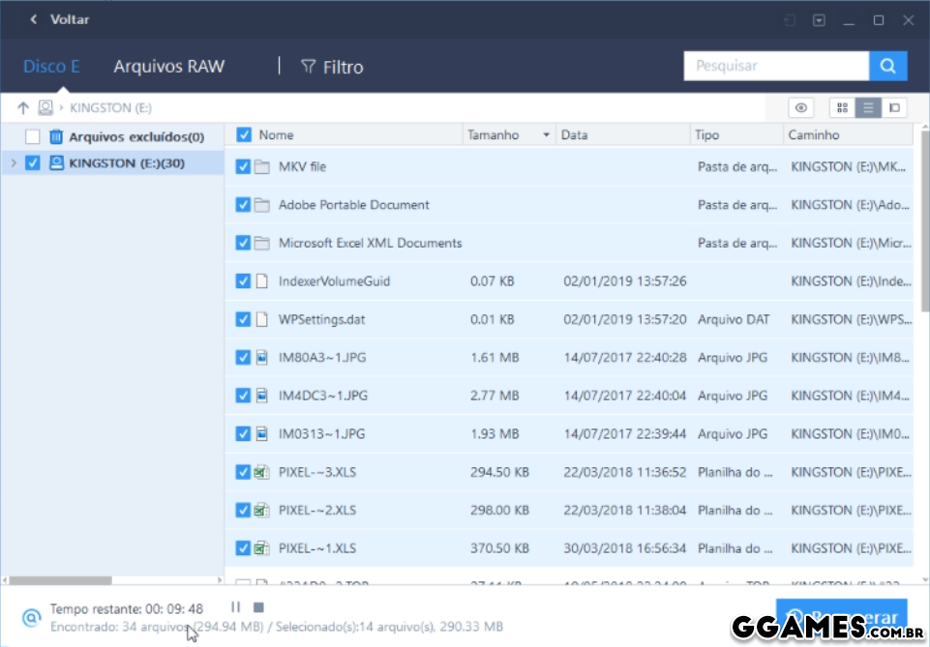Open the Tamanho column sort dropdown arrow

click(547, 135)
